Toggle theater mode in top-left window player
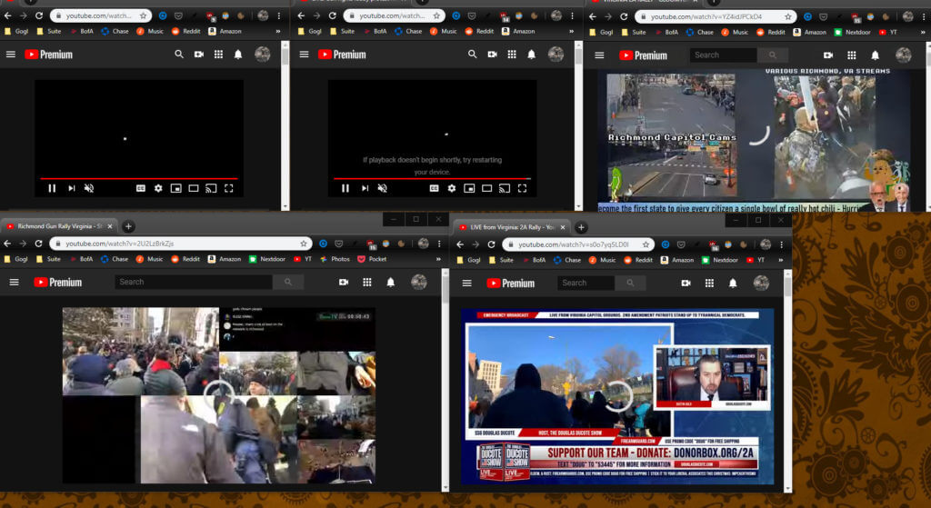This screenshot has width=931, height=508. pyautogui.click(x=194, y=188)
